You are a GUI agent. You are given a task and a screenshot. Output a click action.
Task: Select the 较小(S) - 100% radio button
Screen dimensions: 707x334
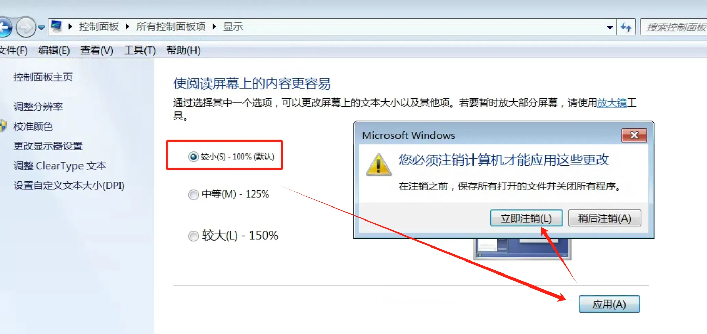[193, 157]
